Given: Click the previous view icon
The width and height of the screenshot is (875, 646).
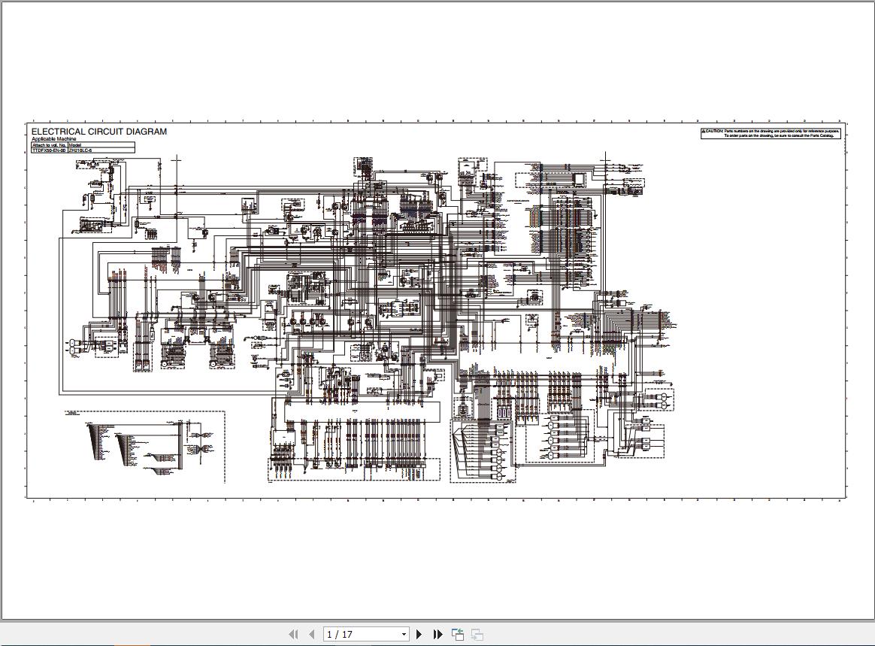Looking at the screenshot, I should click(458, 634).
